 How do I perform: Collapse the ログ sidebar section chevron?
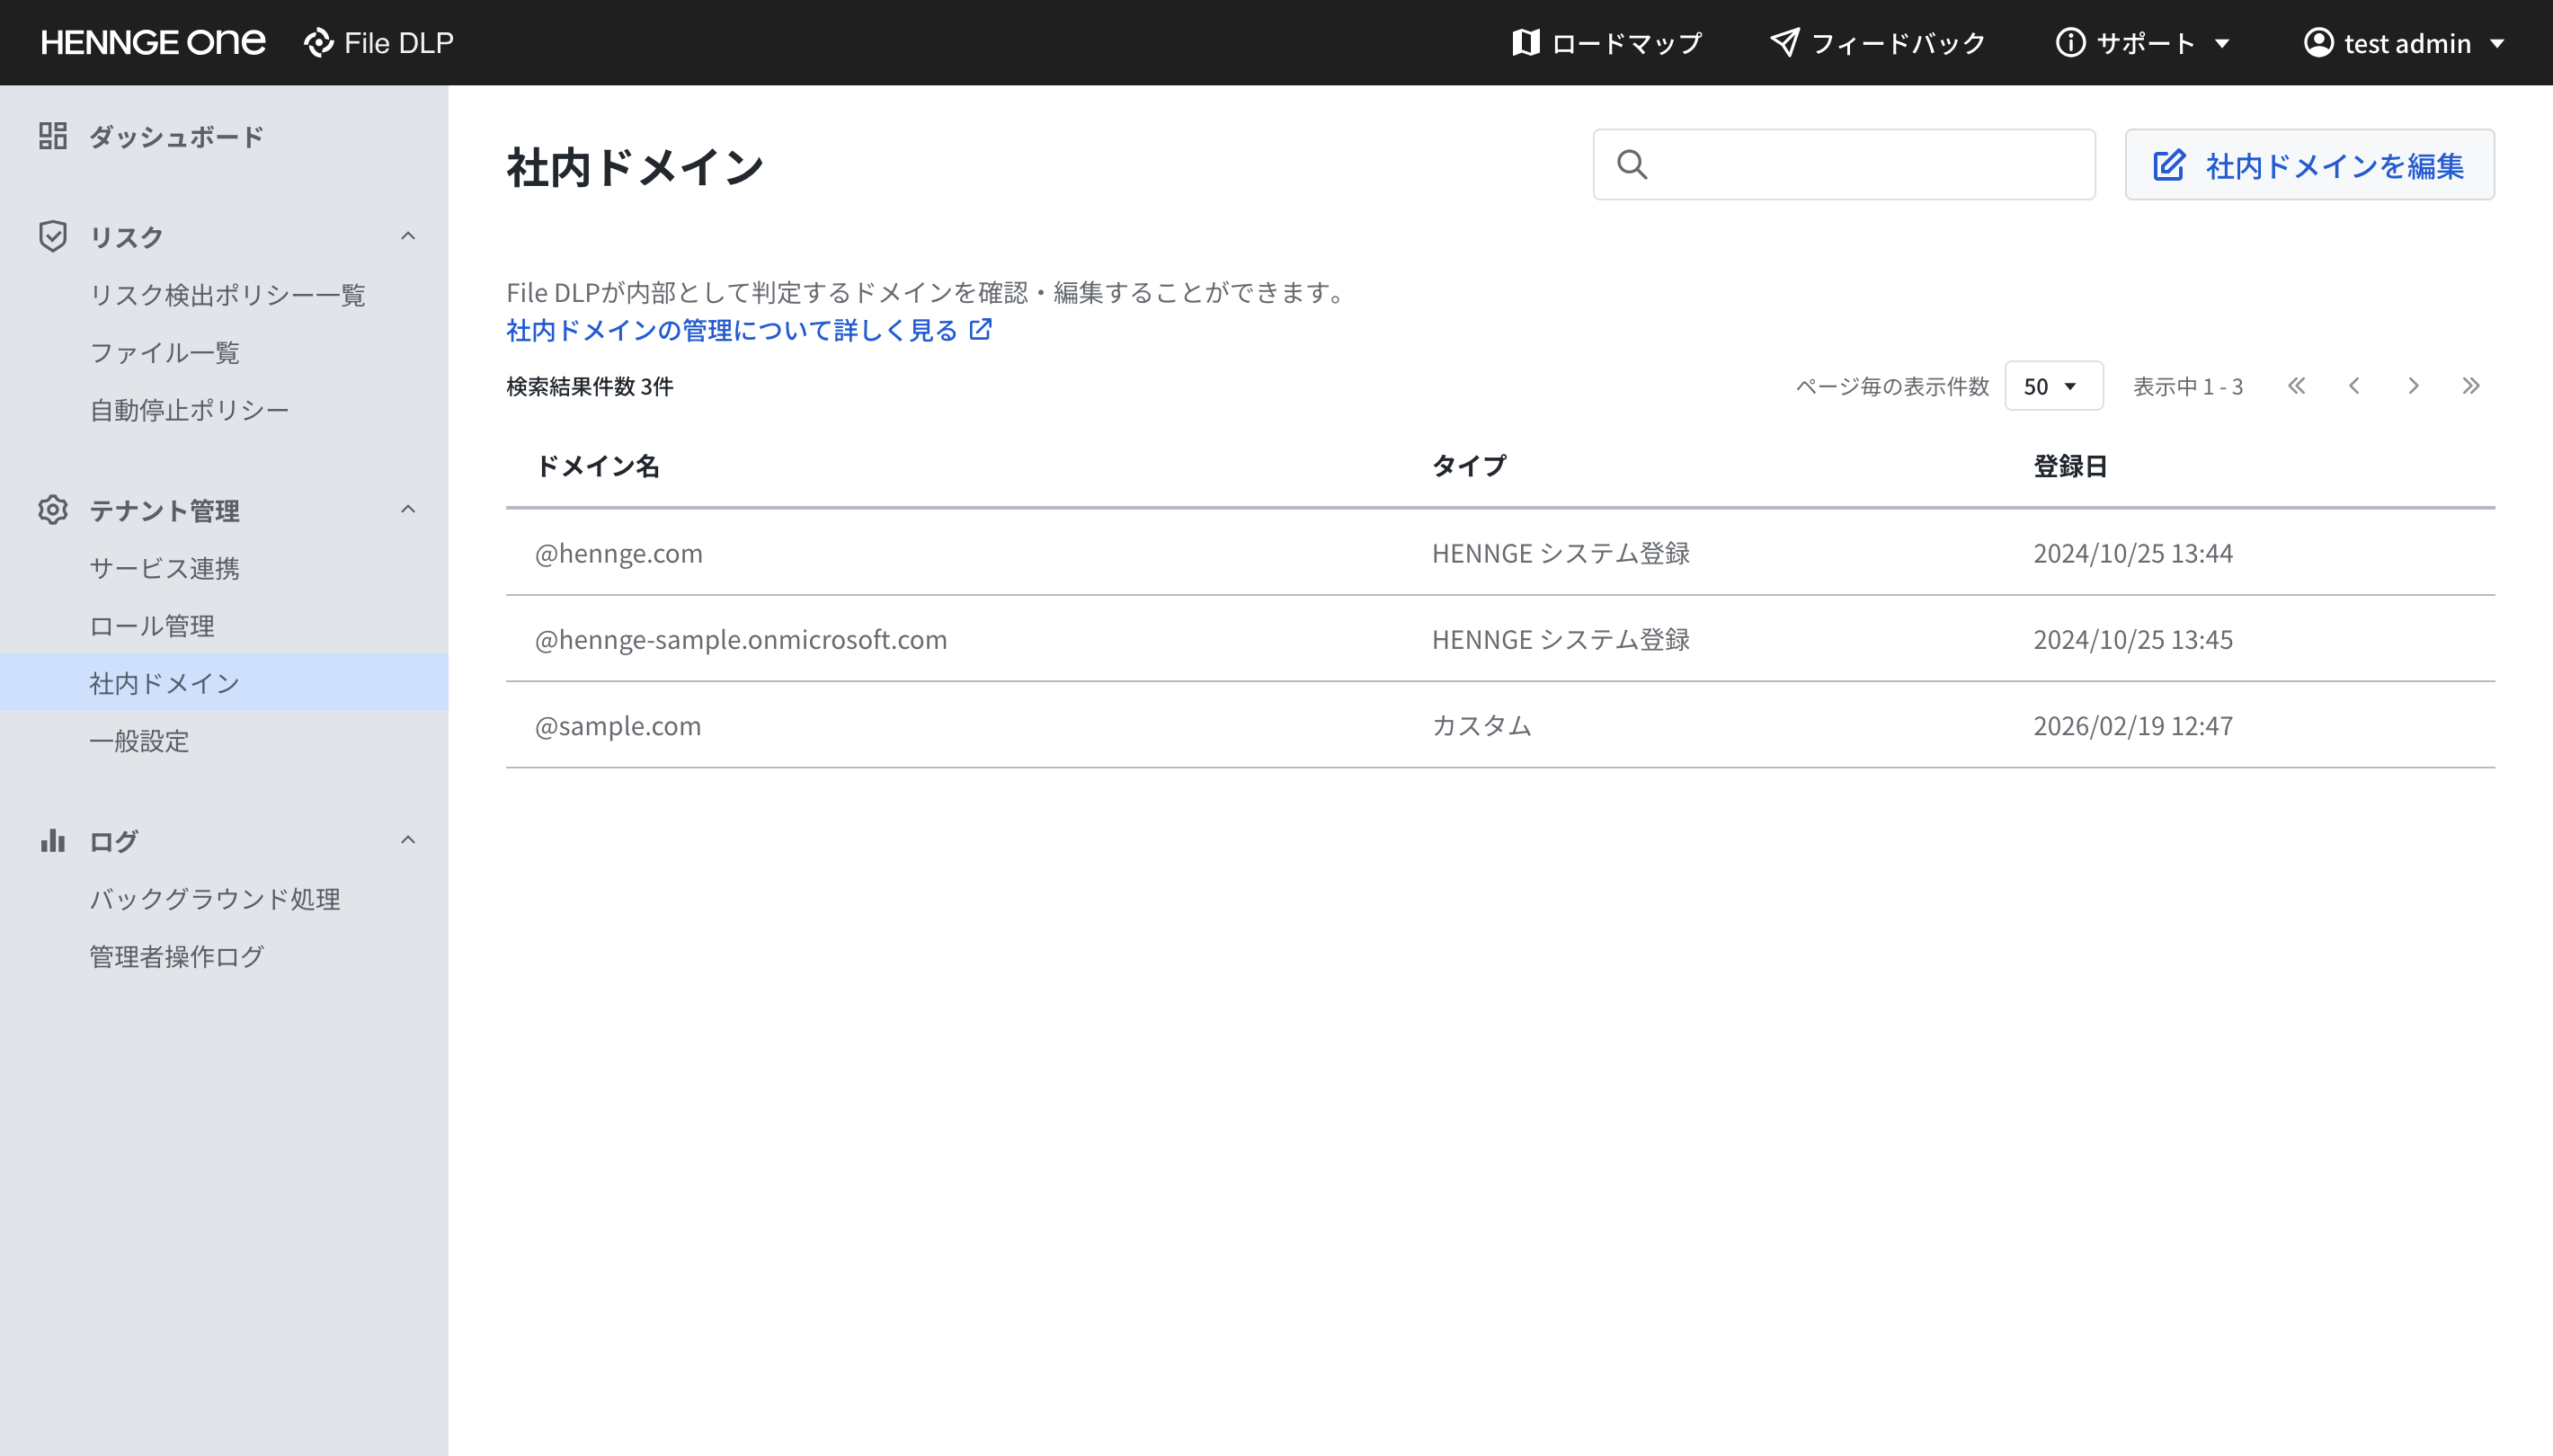click(x=408, y=840)
